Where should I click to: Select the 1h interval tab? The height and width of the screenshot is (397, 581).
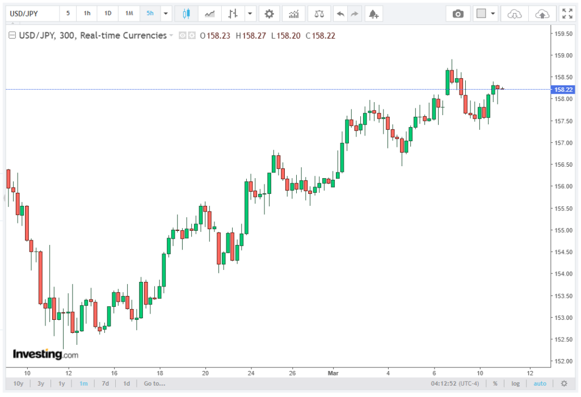click(x=87, y=14)
